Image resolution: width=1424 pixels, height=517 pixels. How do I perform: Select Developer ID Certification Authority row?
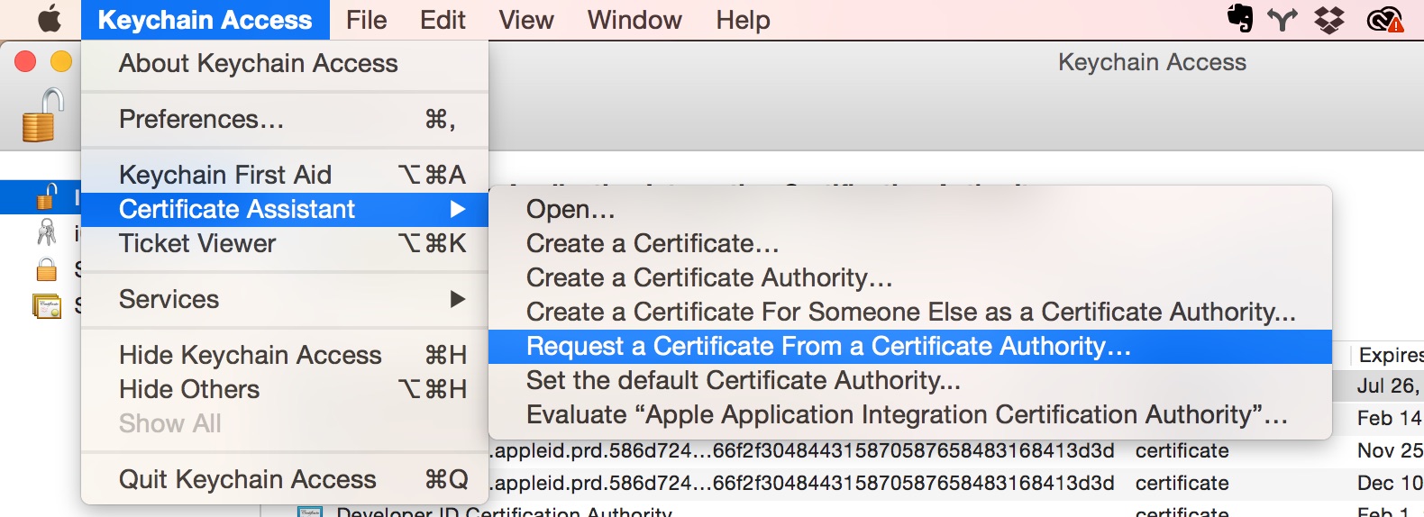843,511
